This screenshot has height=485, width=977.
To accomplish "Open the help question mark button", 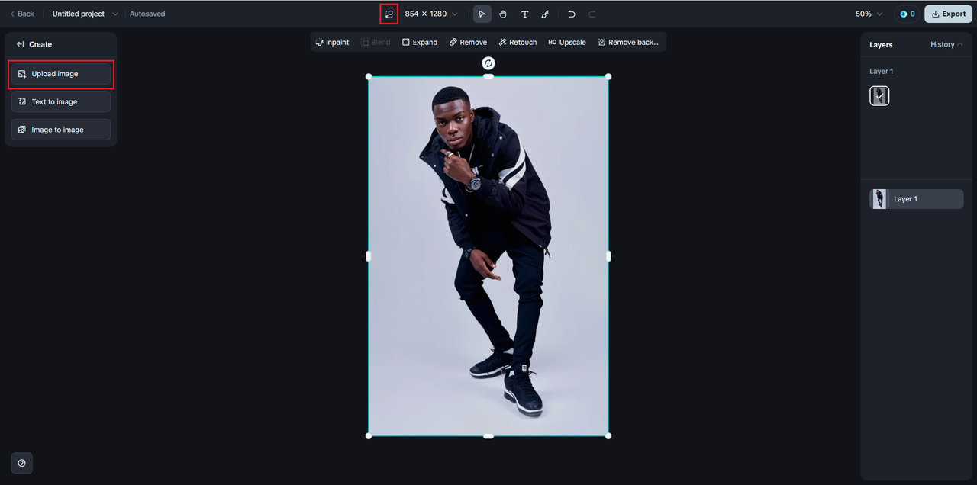I will pos(21,463).
